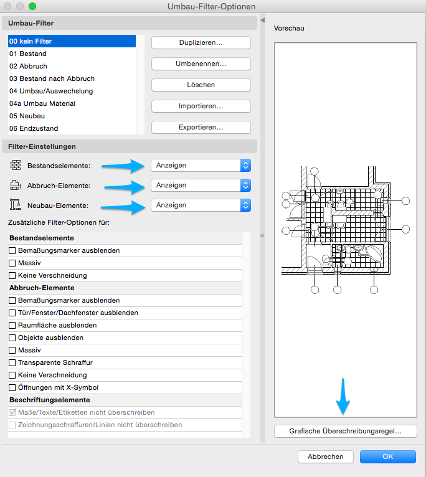This screenshot has height=477, width=426.
Task: Open the Bestandselemente display dropdown
Action: tap(201, 165)
